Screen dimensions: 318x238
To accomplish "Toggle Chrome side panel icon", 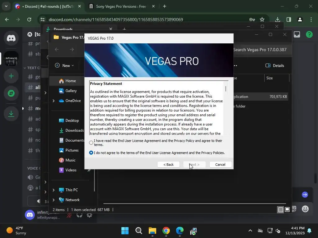I will tap(288, 20).
